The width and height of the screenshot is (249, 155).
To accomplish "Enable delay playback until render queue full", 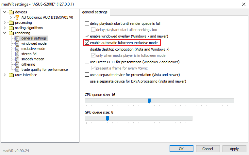I will (87, 23).
